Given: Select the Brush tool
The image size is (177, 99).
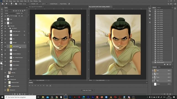Looking at the screenshot, I should (x=2, y=28).
